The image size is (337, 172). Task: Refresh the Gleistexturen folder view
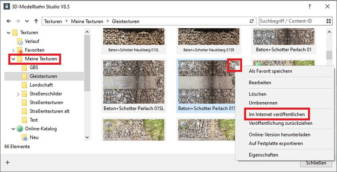click(251, 21)
